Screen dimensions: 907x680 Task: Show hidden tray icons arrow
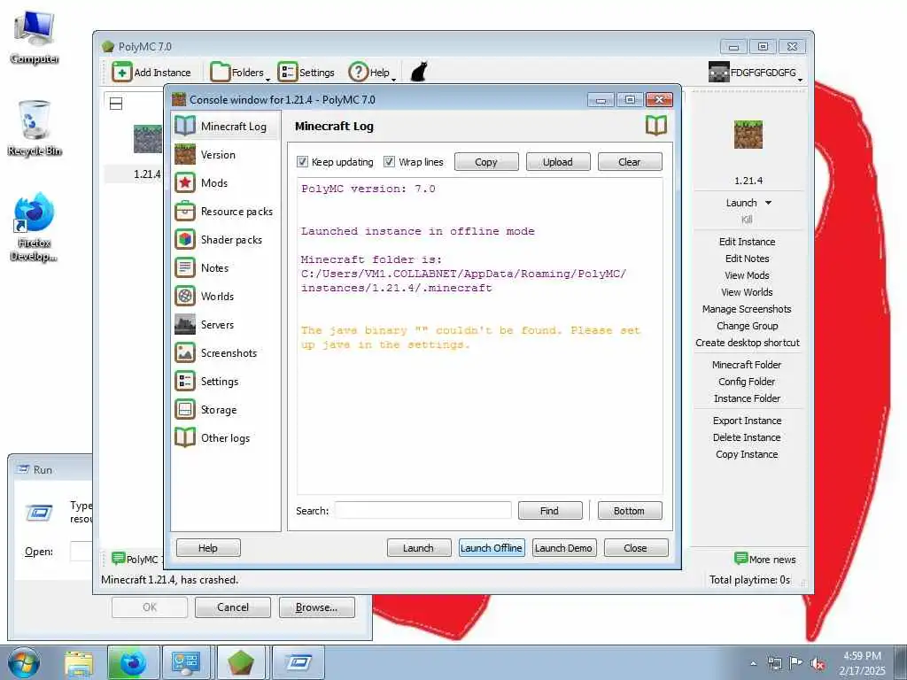pyautogui.click(x=753, y=664)
